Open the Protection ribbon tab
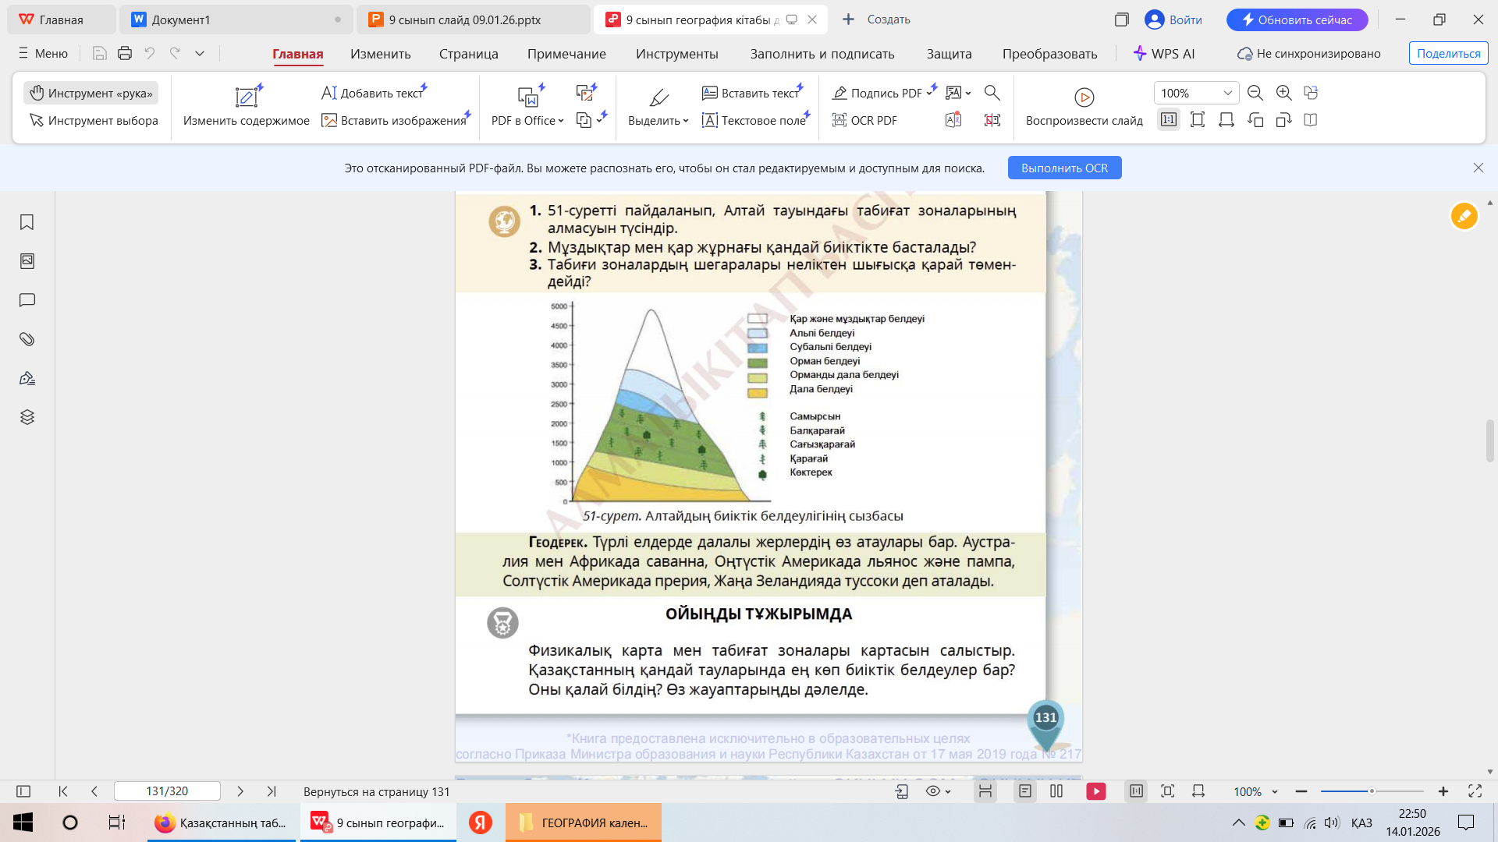 949,54
